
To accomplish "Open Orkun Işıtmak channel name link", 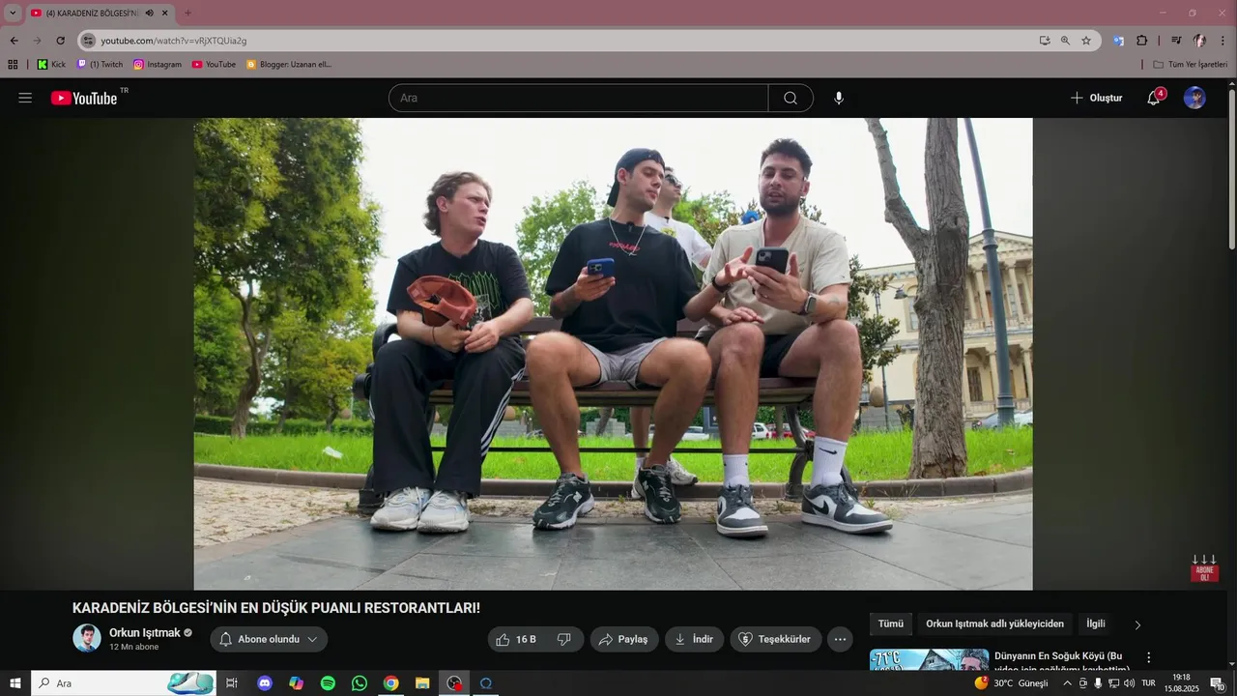I will point(144,632).
